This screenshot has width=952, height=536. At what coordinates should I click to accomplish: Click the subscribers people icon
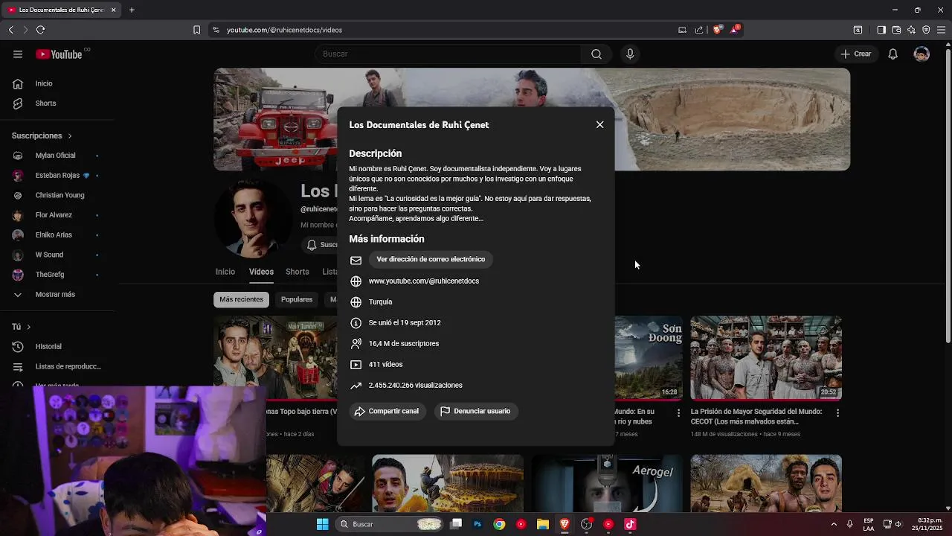pos(356,343)
